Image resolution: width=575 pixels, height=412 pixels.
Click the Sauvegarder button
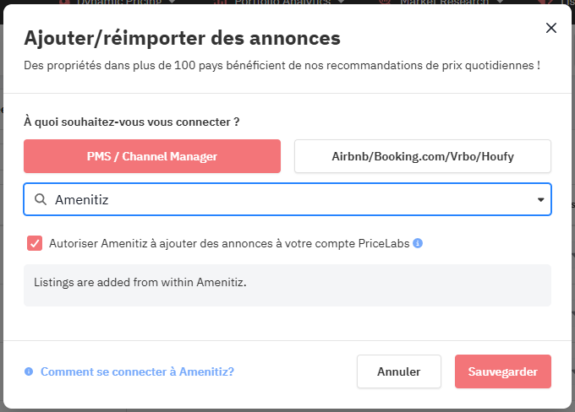(x=503, y=371)
